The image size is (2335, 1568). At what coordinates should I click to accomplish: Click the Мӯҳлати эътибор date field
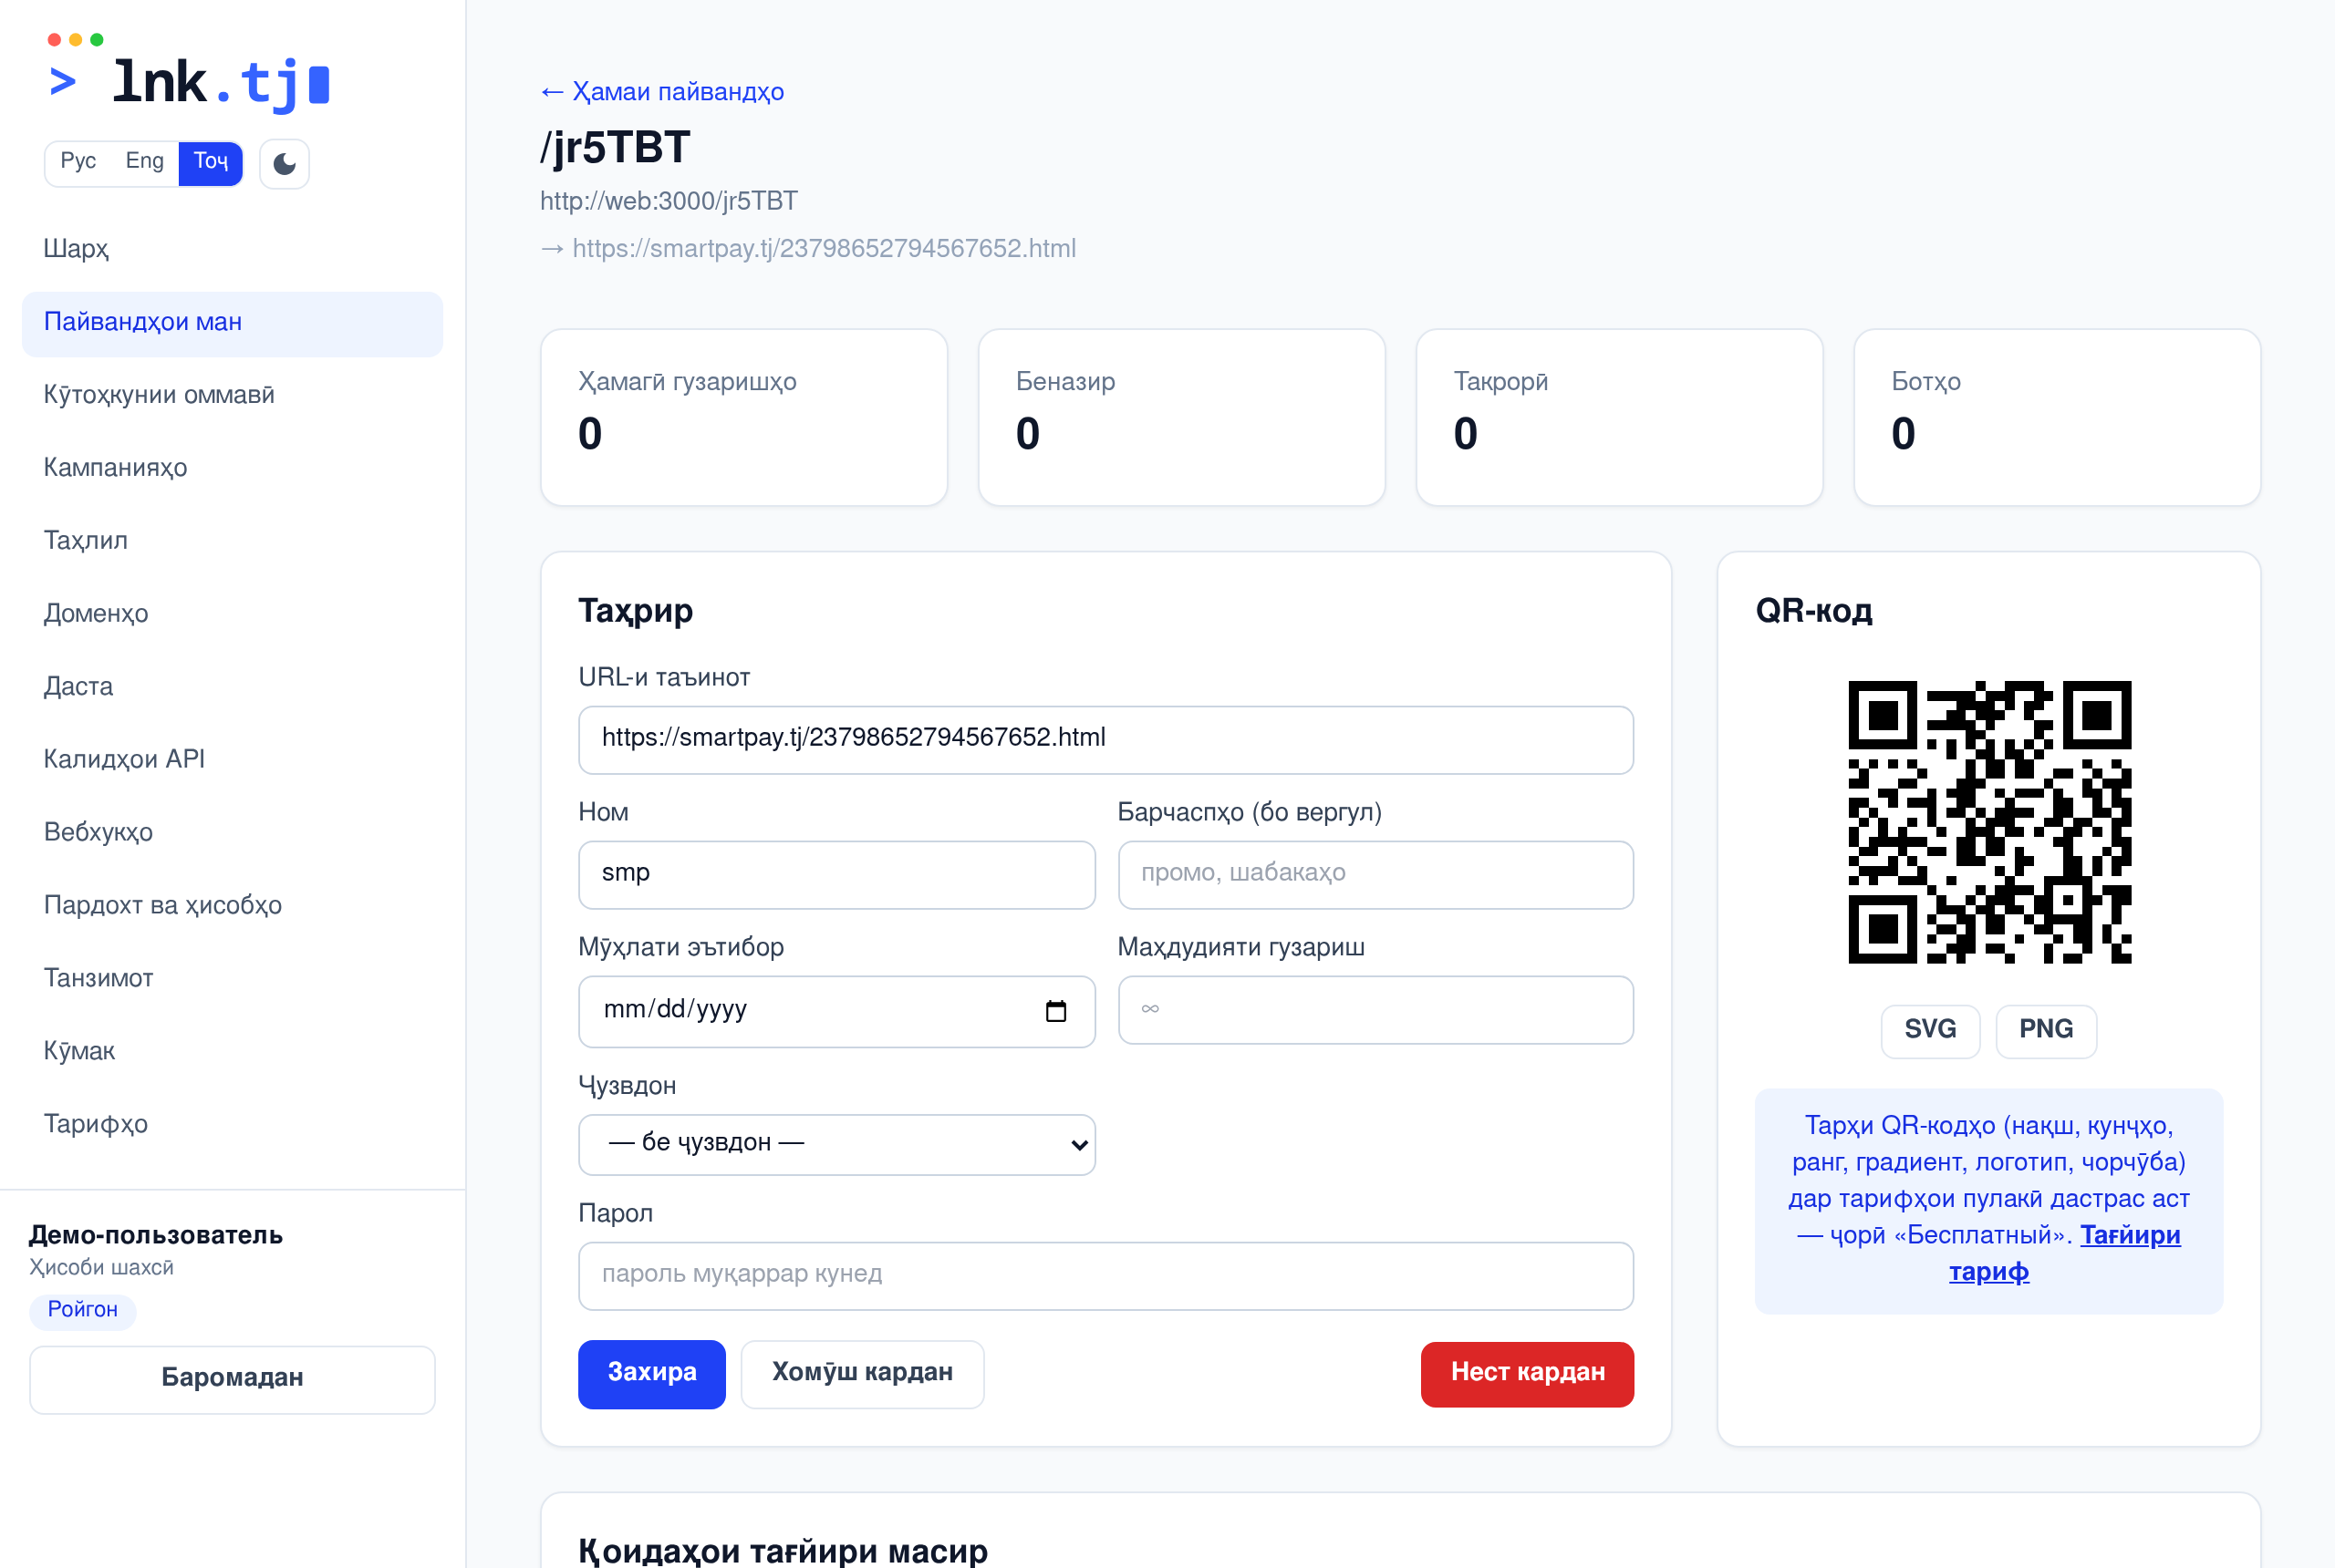(x=836, y=1011)
